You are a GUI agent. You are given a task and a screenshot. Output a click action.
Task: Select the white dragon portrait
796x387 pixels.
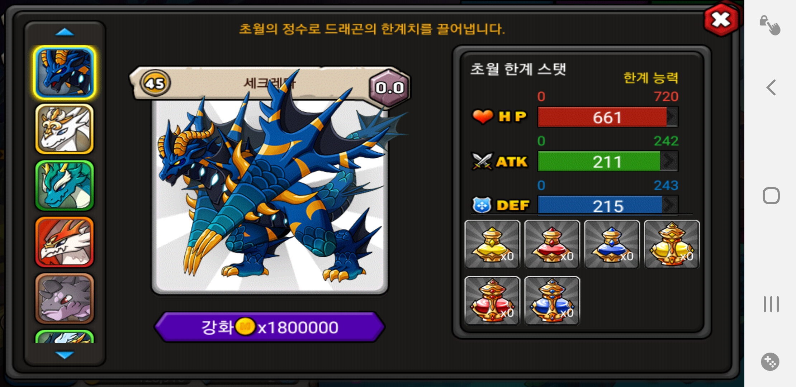point(65,129)
